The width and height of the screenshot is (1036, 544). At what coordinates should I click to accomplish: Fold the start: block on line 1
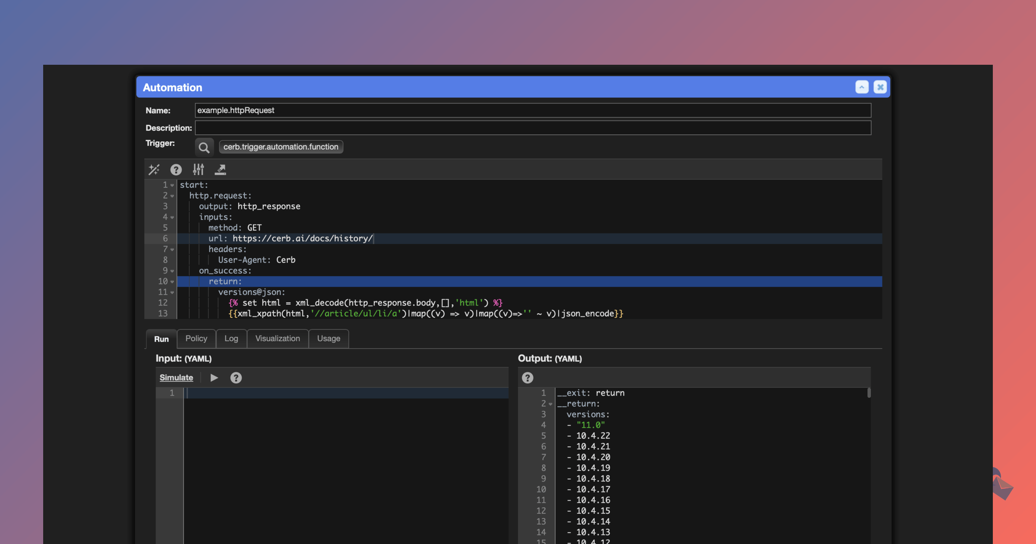pyautogui.click(x=172, y=185)
